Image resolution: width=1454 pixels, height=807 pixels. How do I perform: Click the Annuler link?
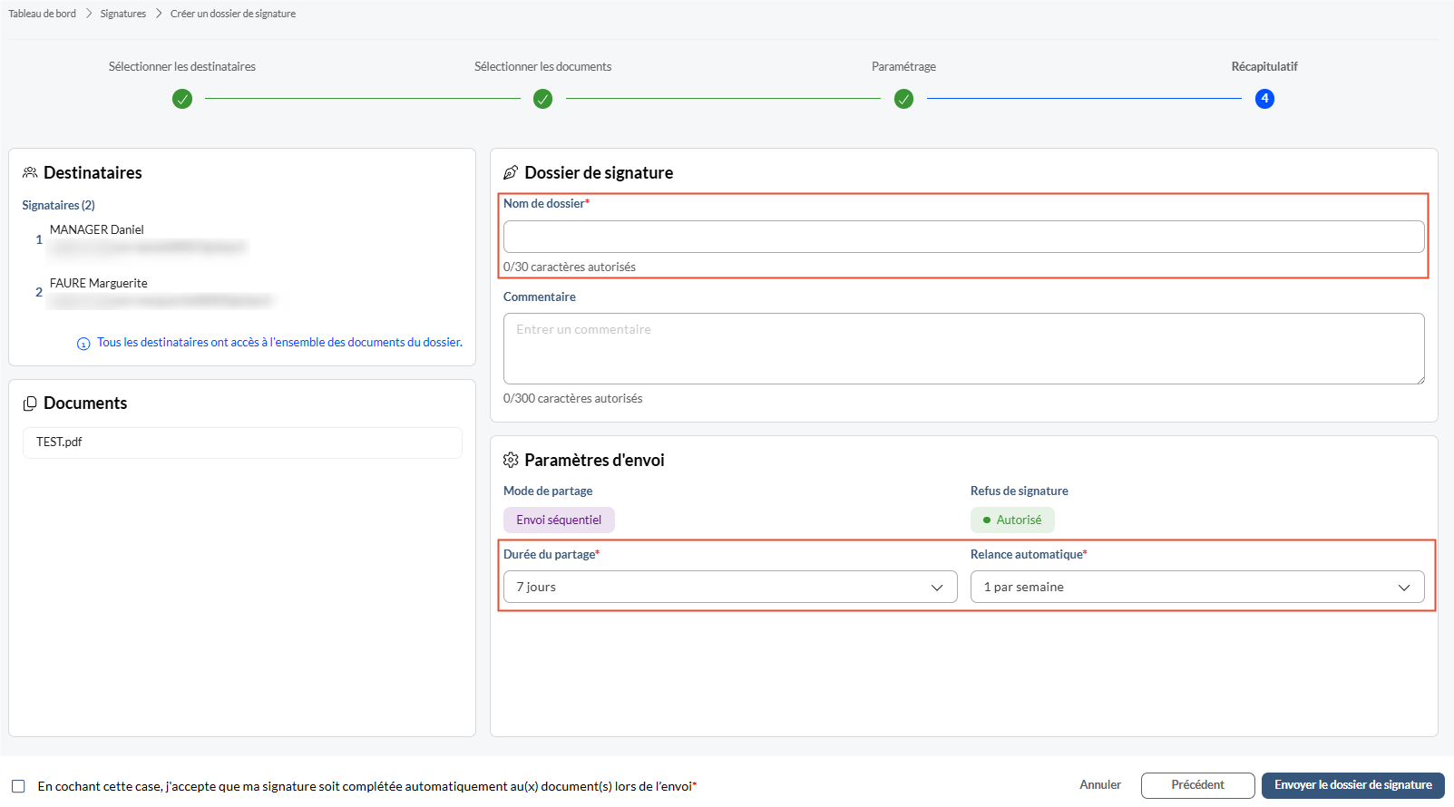[1100, 785]
